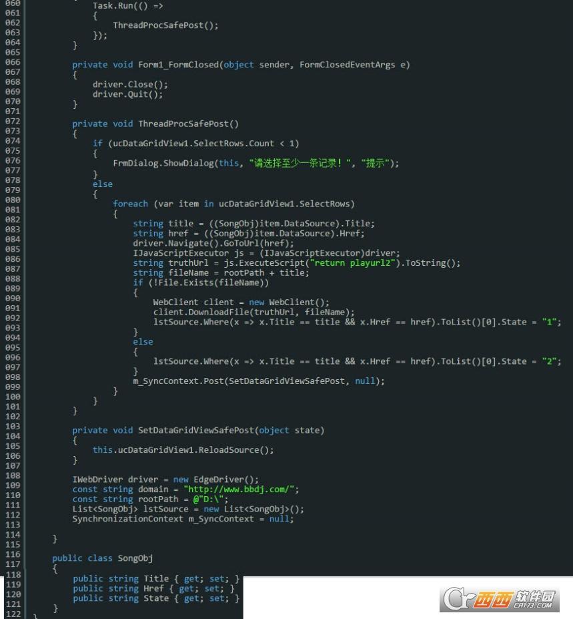The width and height of the screenshot is (573, 619).
Task: Click the ucDataGridView1.SelectRows.Count condition
Action: tap(206, 144)
